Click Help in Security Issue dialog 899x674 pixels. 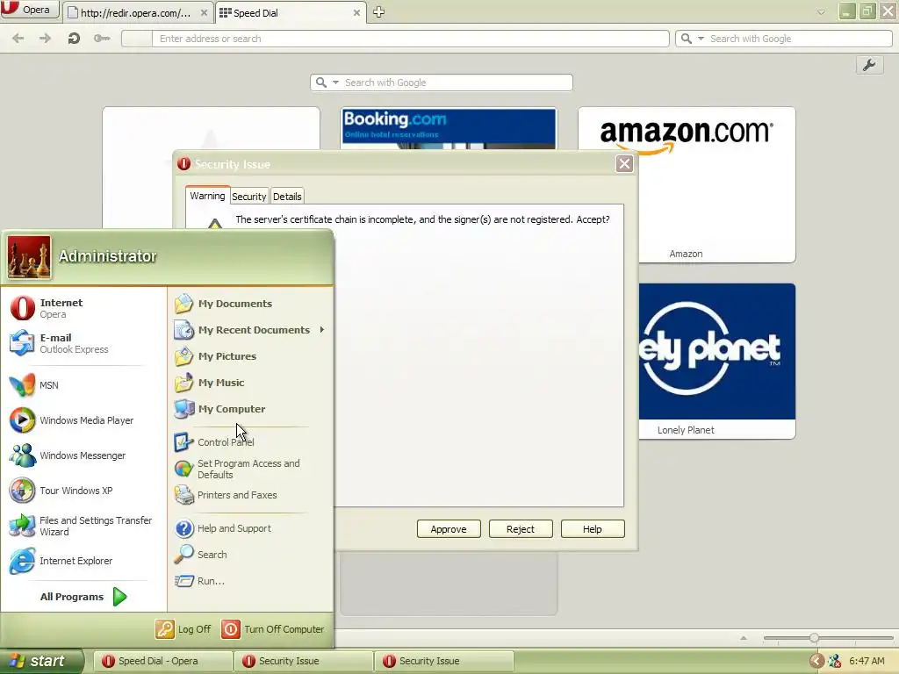tap(593, 529)
